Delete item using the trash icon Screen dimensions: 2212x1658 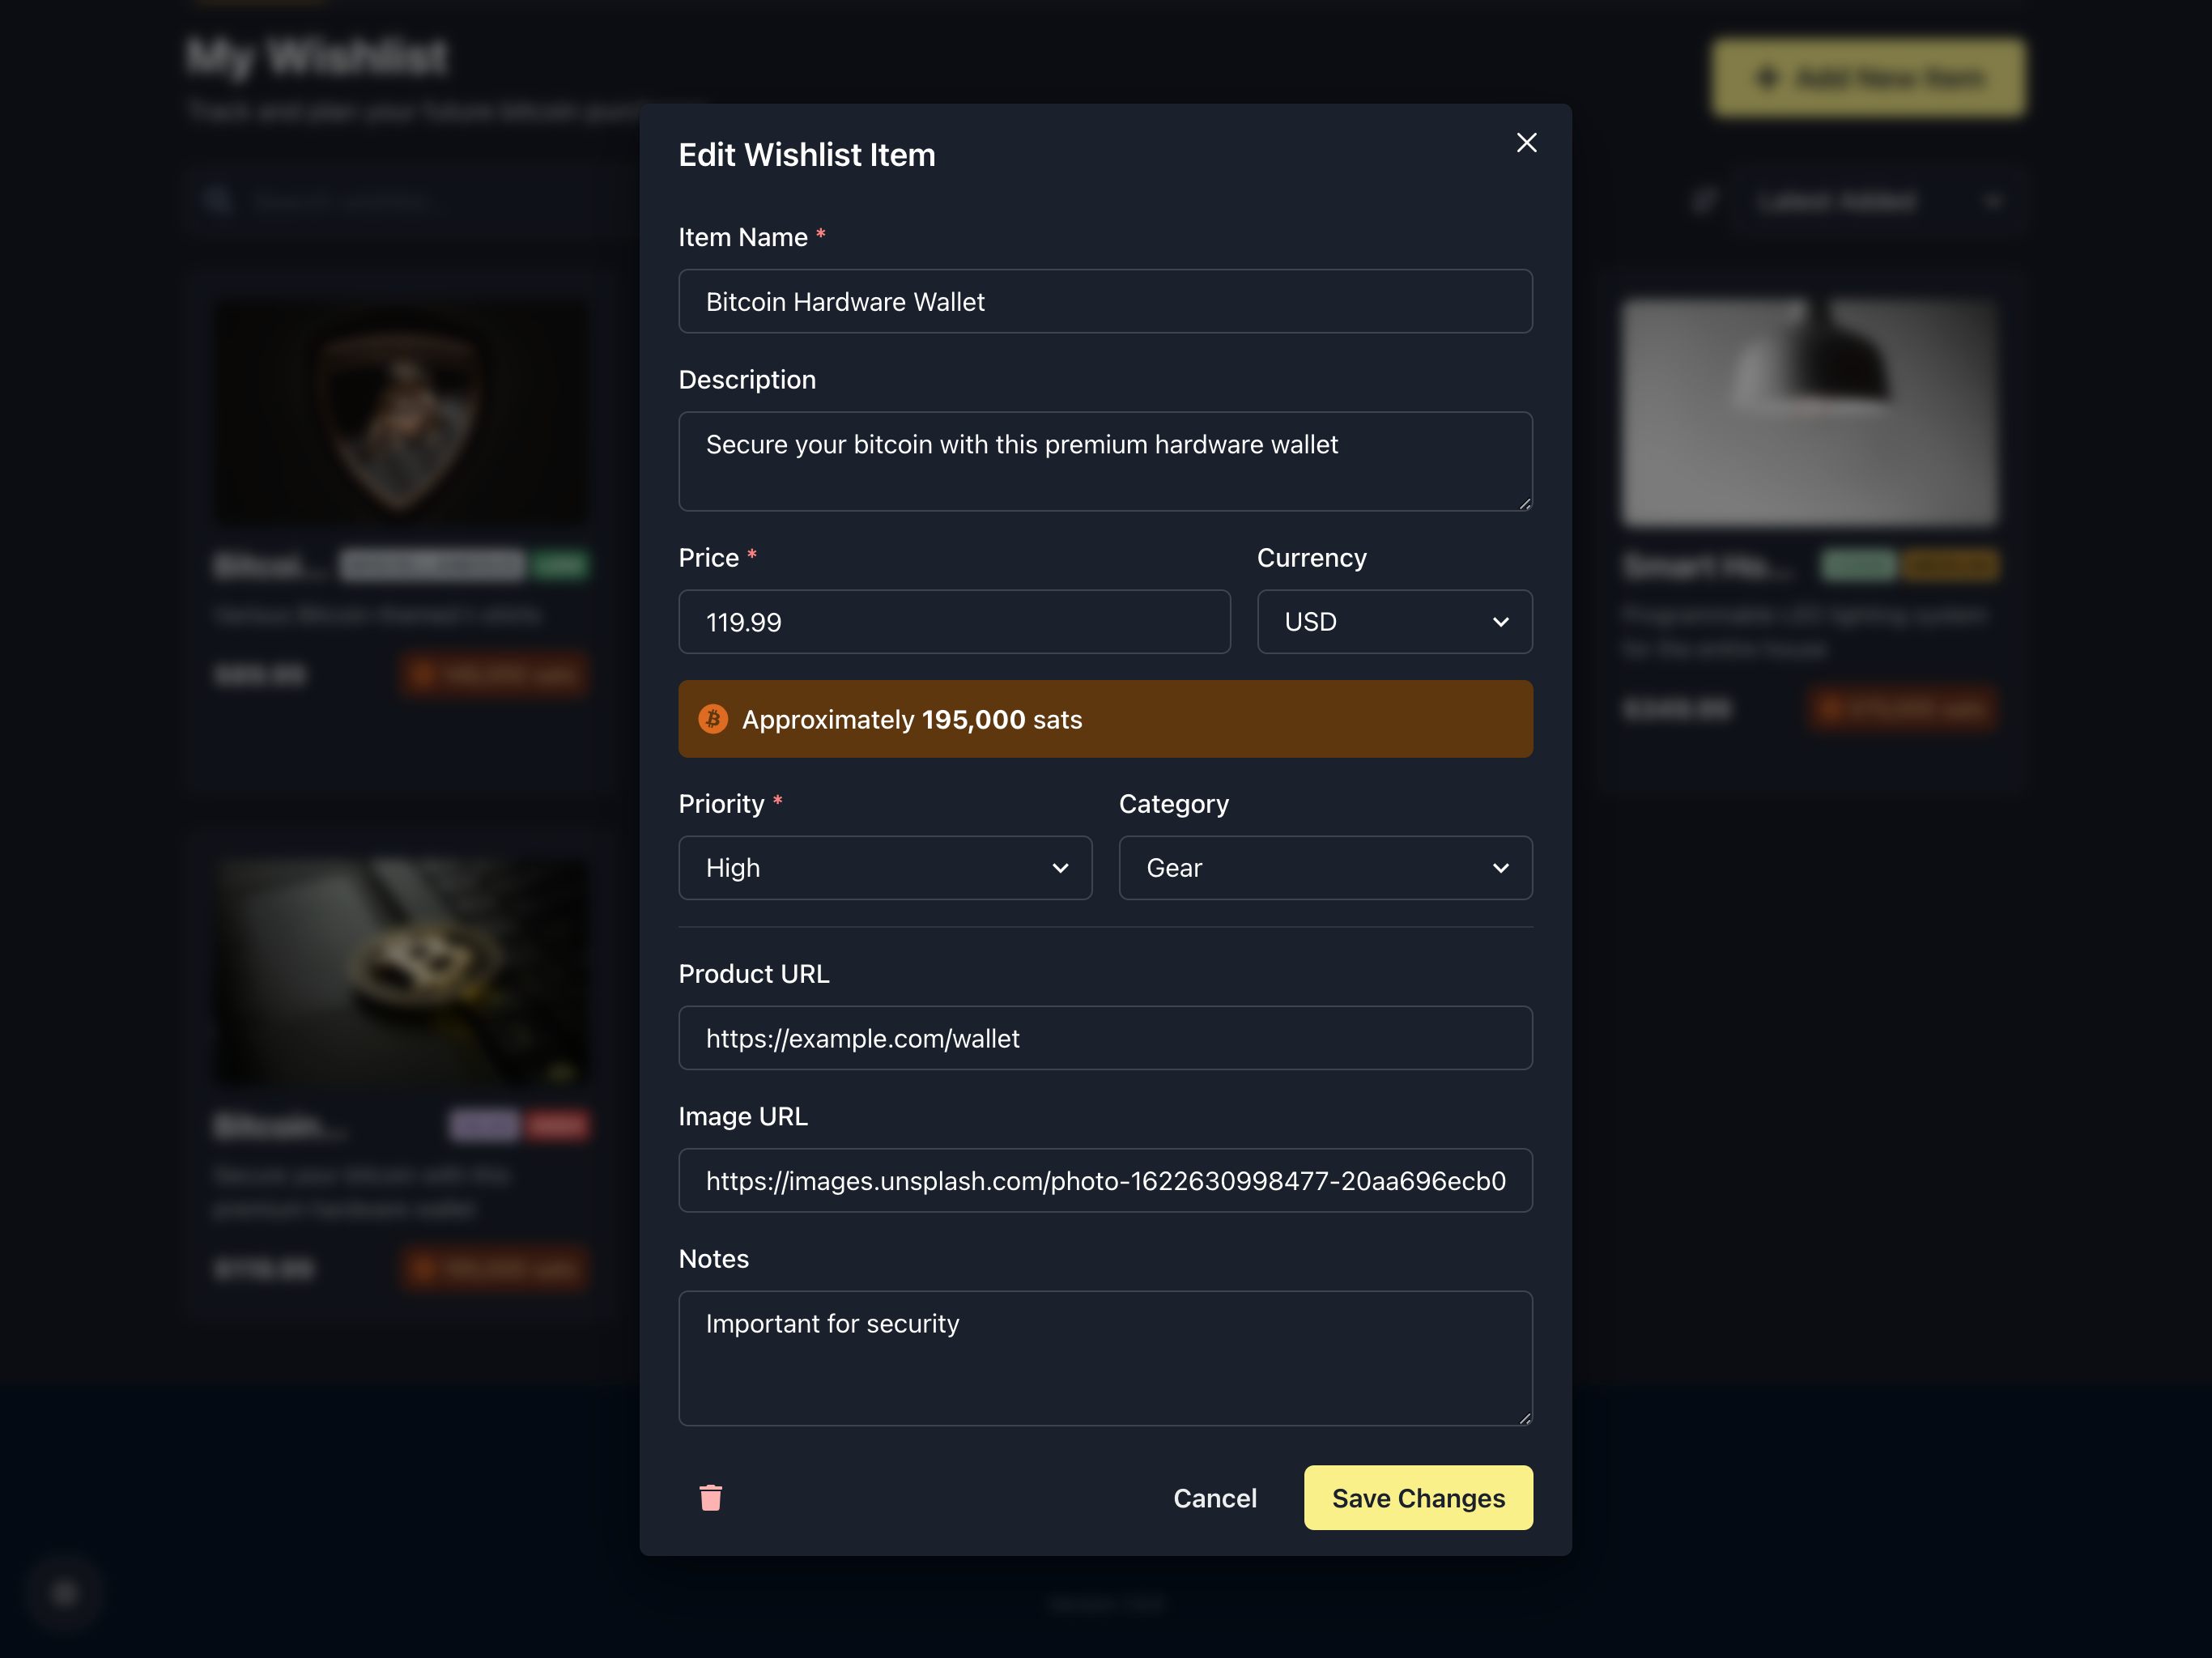click(710, 1497)
